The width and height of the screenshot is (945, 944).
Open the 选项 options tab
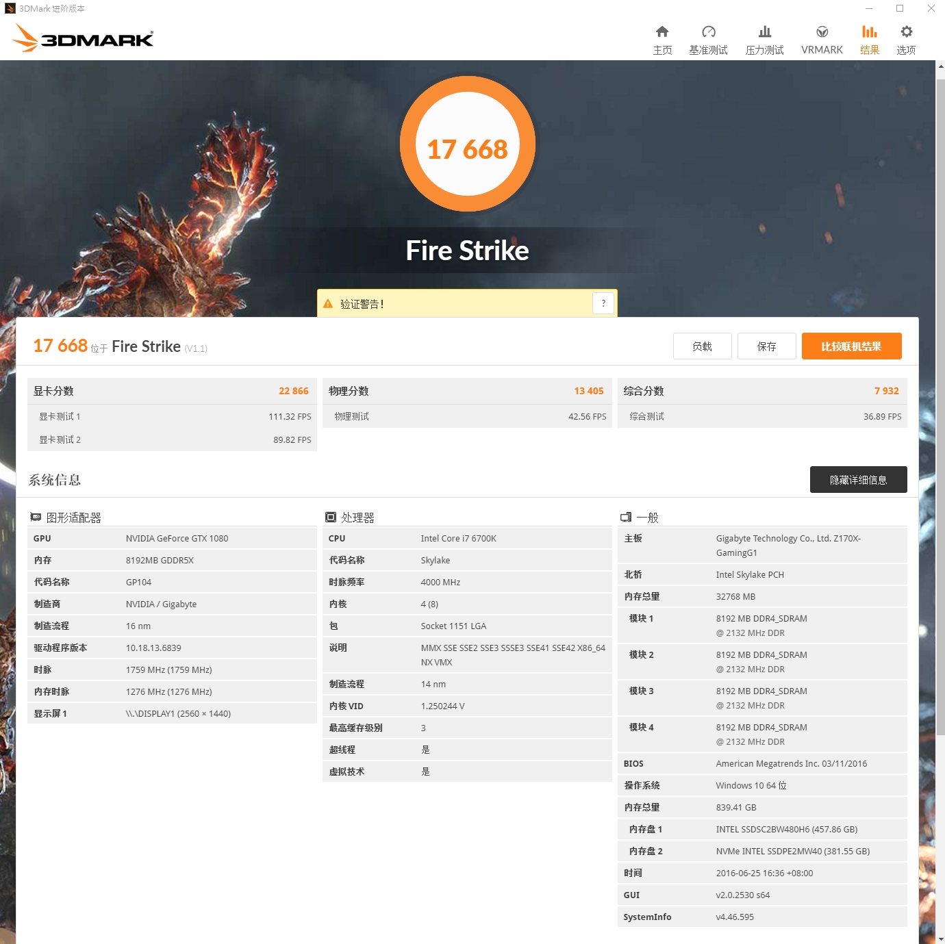pos(906,40)
